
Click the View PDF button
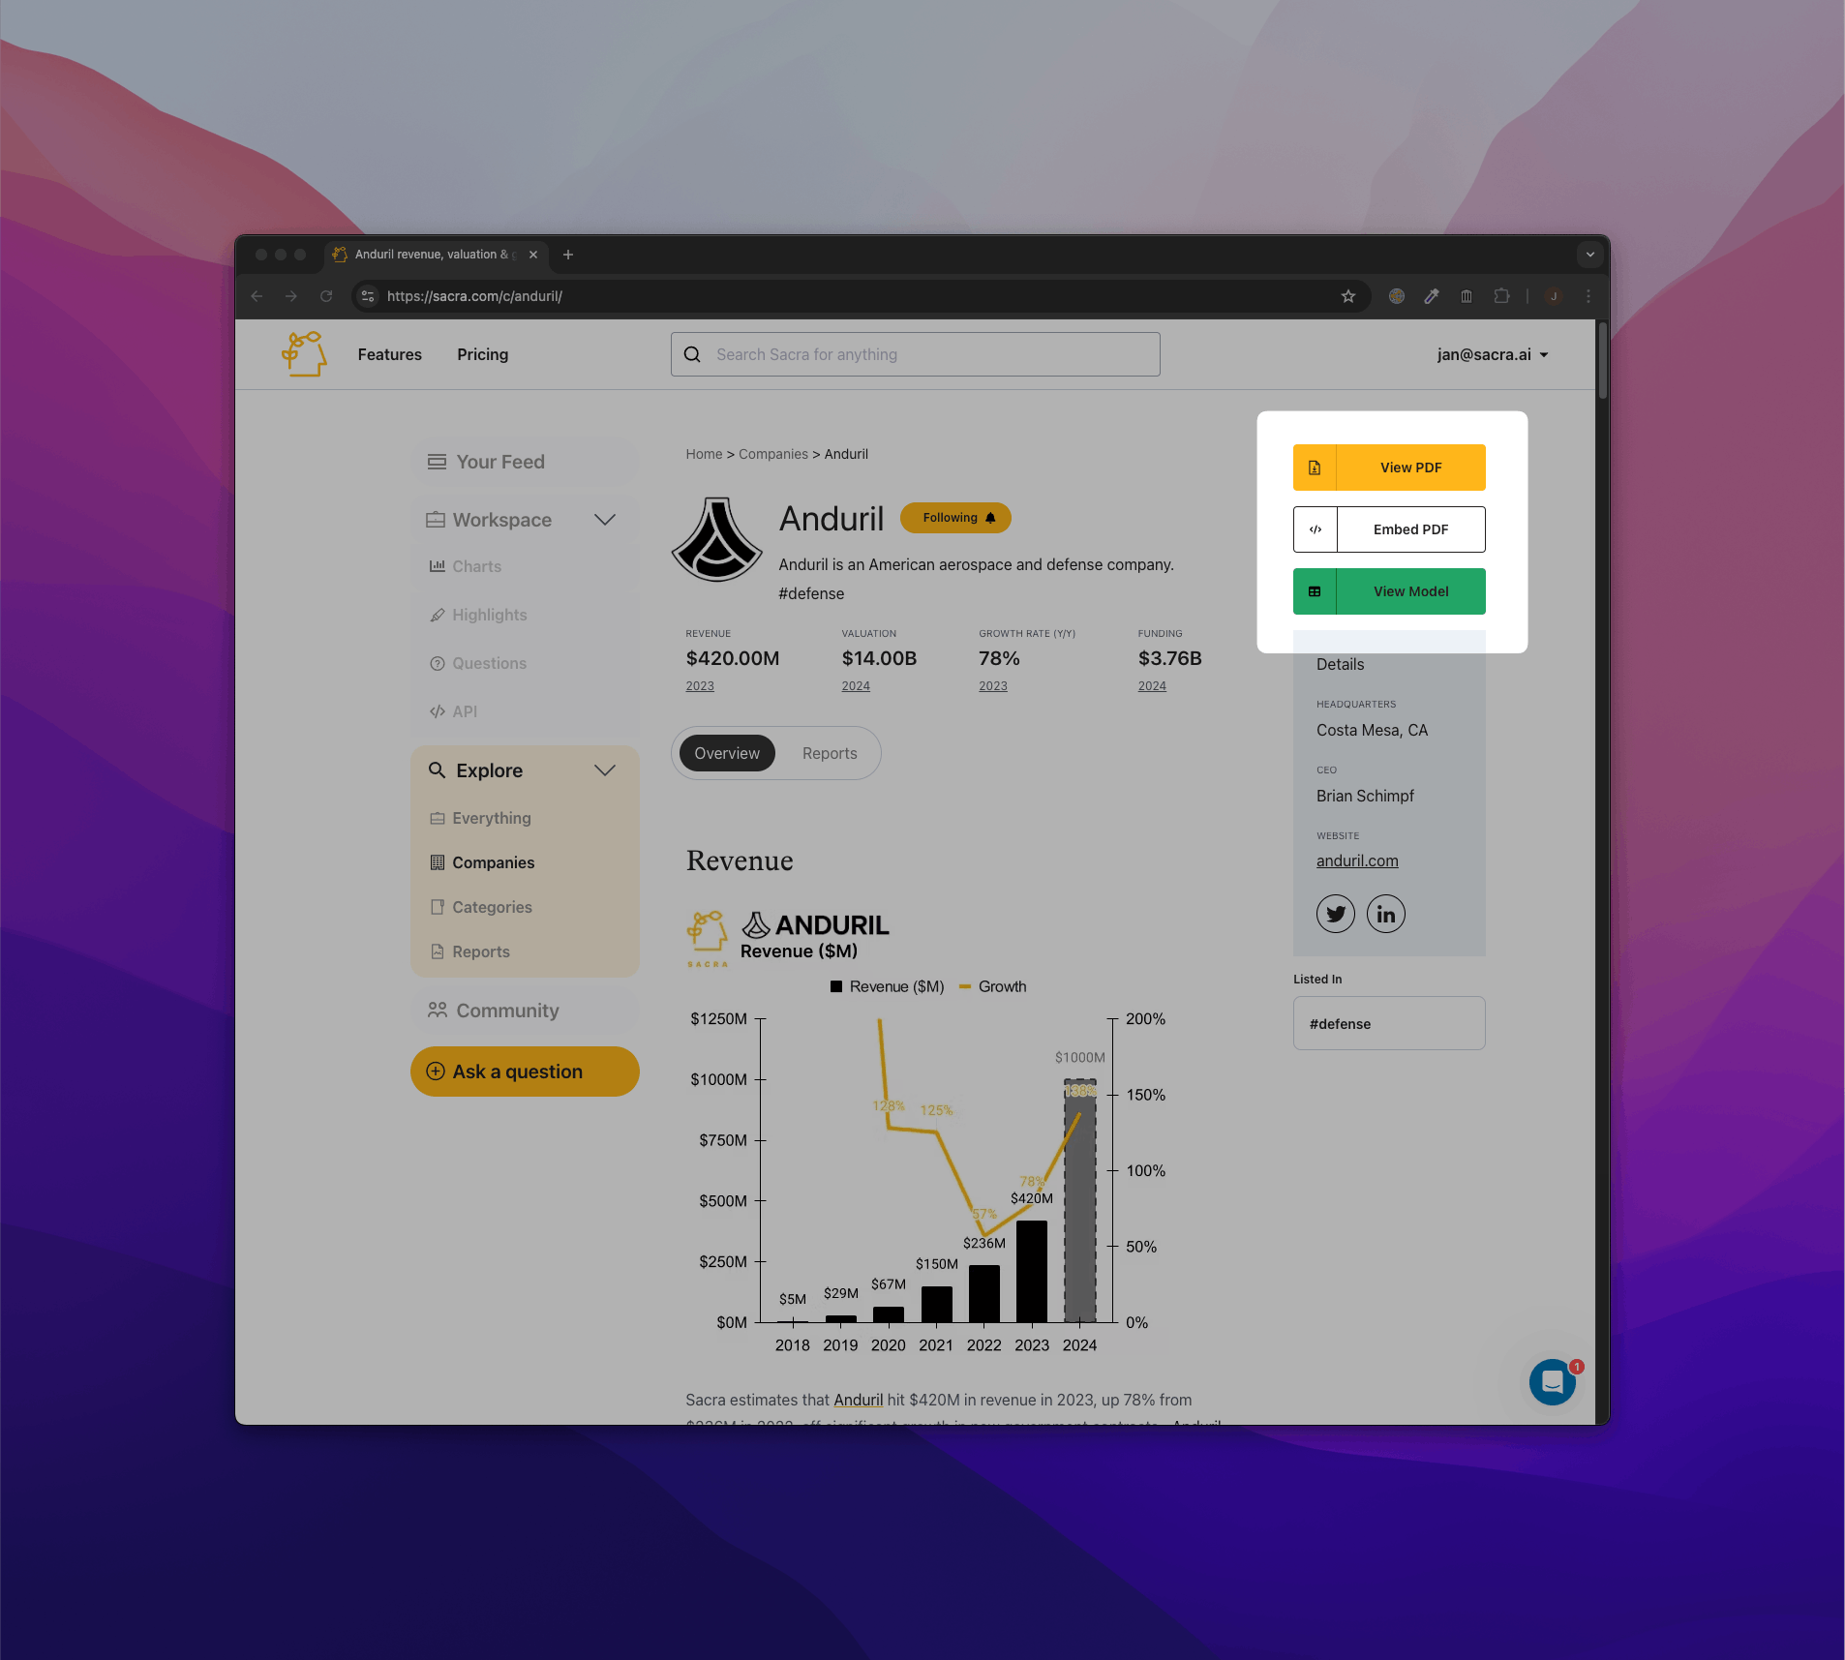1389,468
